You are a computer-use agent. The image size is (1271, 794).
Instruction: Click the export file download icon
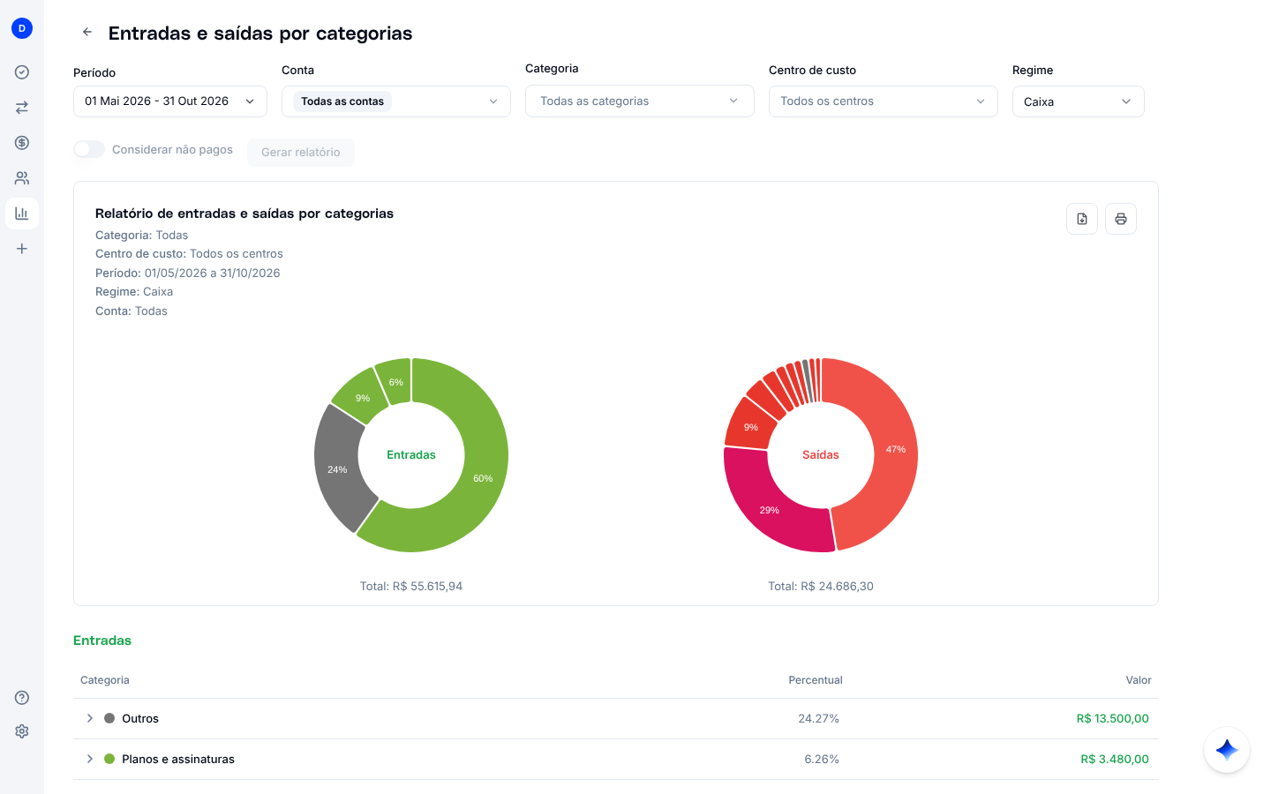1082,219
